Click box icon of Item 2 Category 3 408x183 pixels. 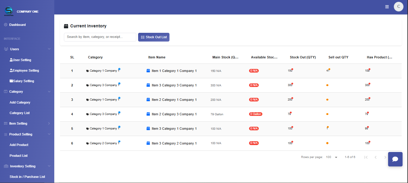click(x=148, y=114)
